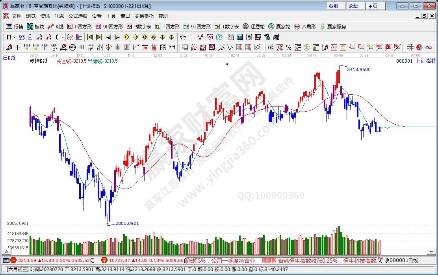Open the calendar icon in toolbar
Screen dimensions: 438x275
(x=230, y=37)
